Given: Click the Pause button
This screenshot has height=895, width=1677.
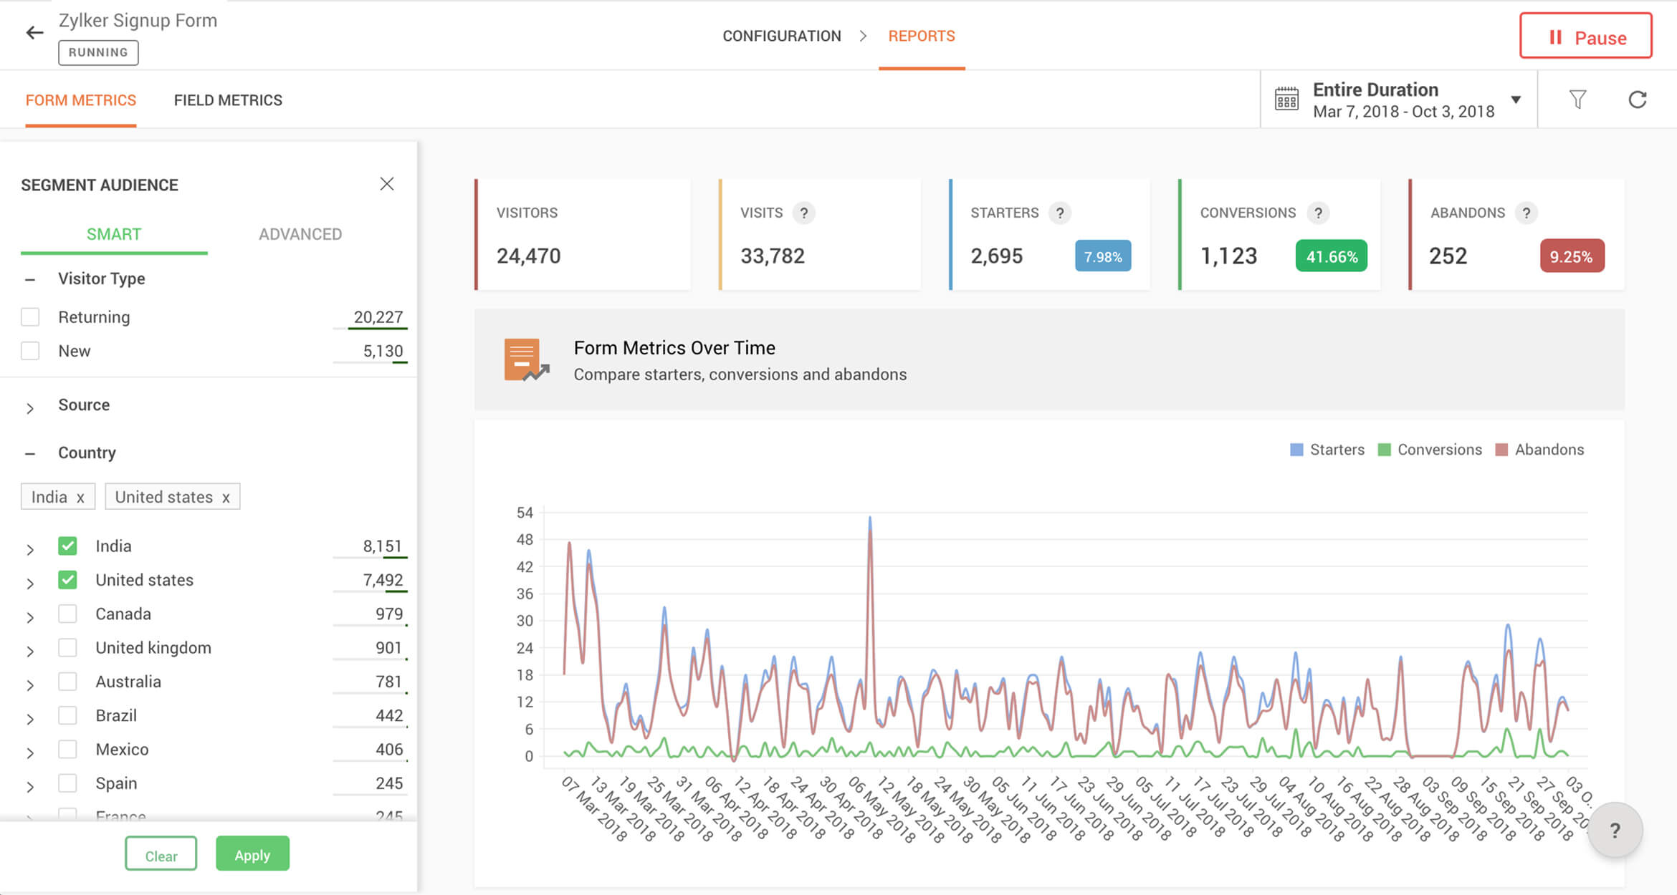Looking at the screenshot, I should [1585, 37].
